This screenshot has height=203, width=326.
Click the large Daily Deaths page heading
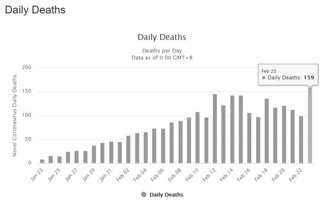pyautogui.click(x=35, y=10)
